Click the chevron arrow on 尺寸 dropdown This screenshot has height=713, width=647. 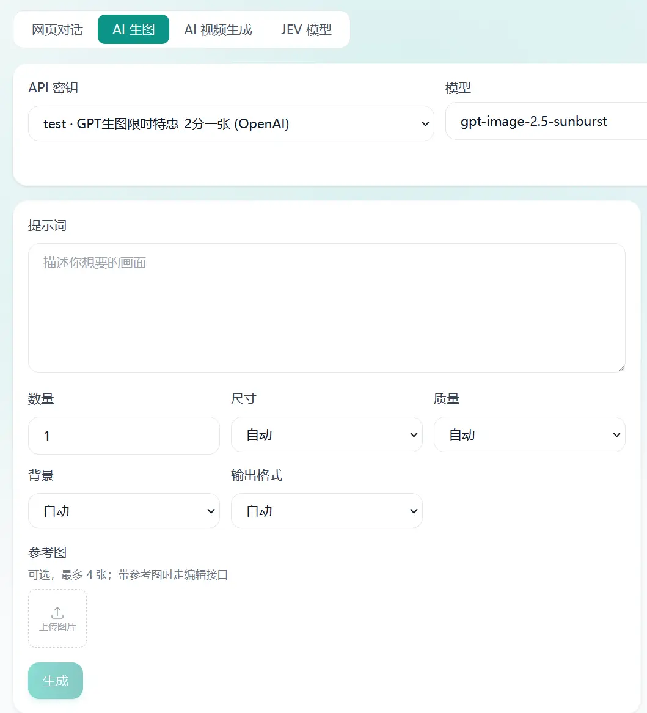414,435
